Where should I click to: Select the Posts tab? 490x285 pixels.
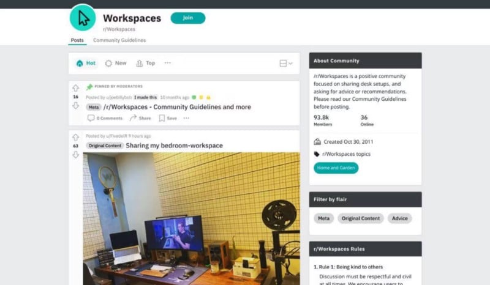[x=77, y=40]
